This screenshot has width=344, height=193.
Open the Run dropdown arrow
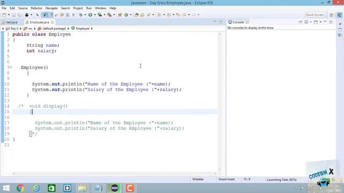[95, 14]
